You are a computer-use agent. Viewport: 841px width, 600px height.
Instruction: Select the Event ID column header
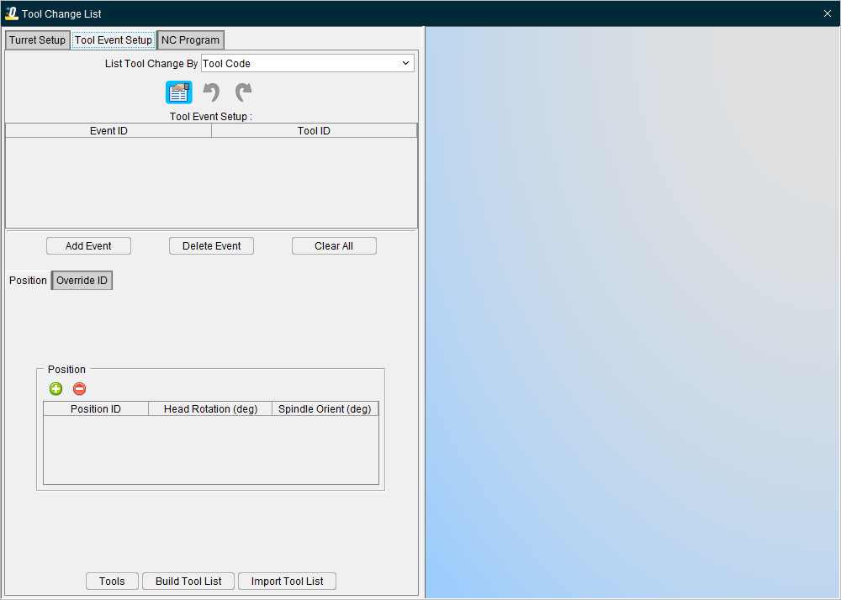[x=108, y=131]
